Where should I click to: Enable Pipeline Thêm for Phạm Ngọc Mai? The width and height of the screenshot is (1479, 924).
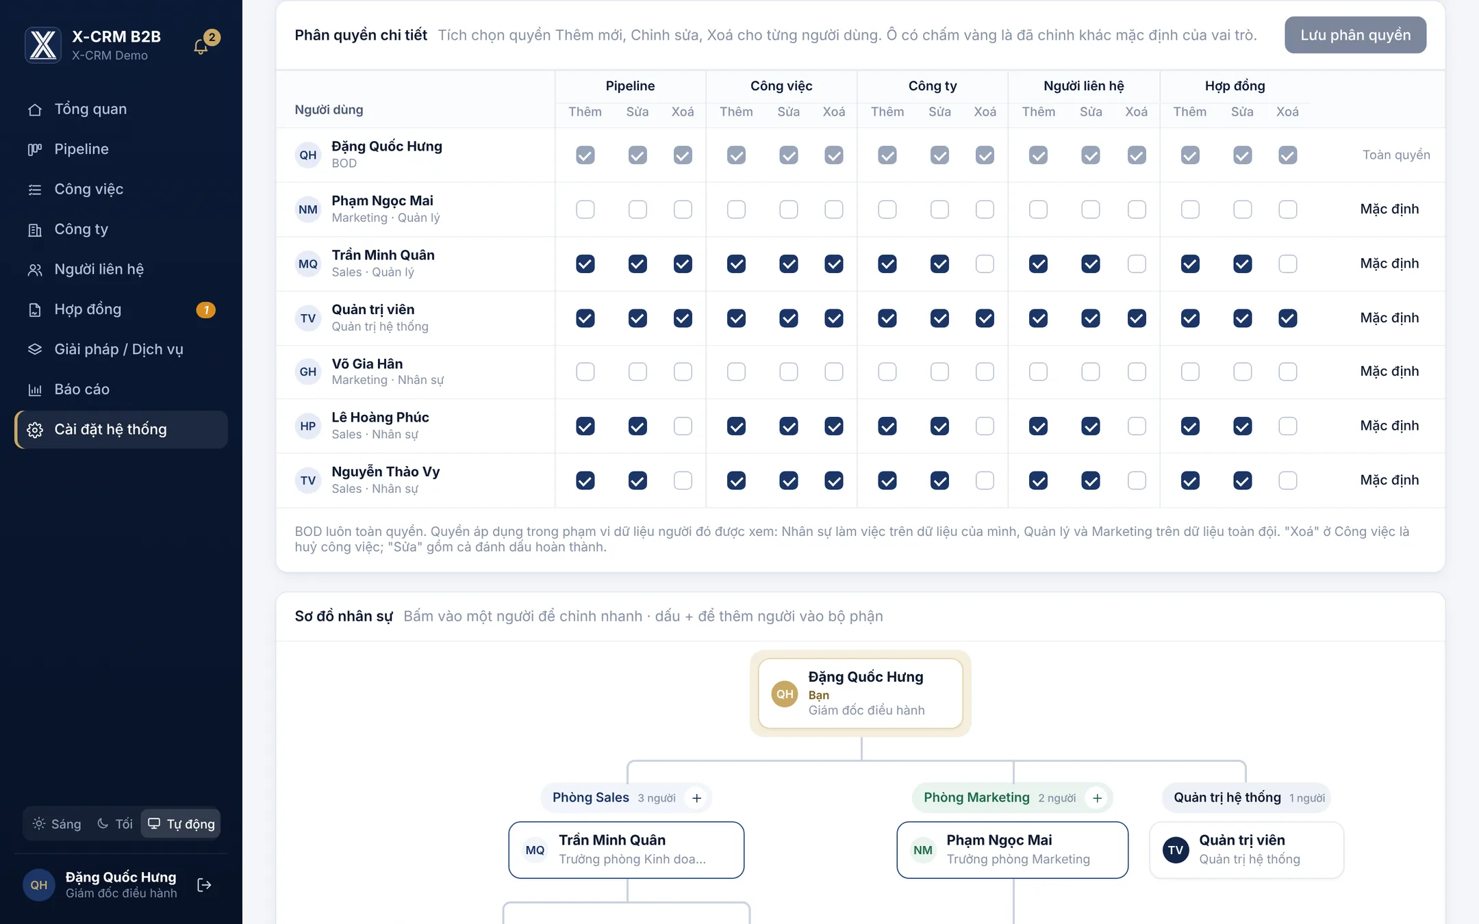(x=585, y=209)
